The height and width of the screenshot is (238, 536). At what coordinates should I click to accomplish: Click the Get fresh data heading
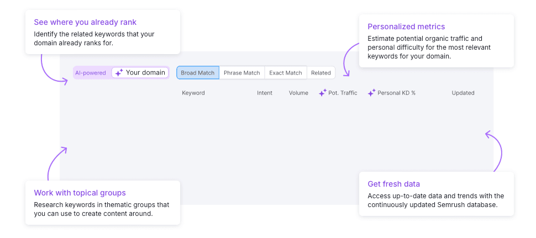pos(393,184)
